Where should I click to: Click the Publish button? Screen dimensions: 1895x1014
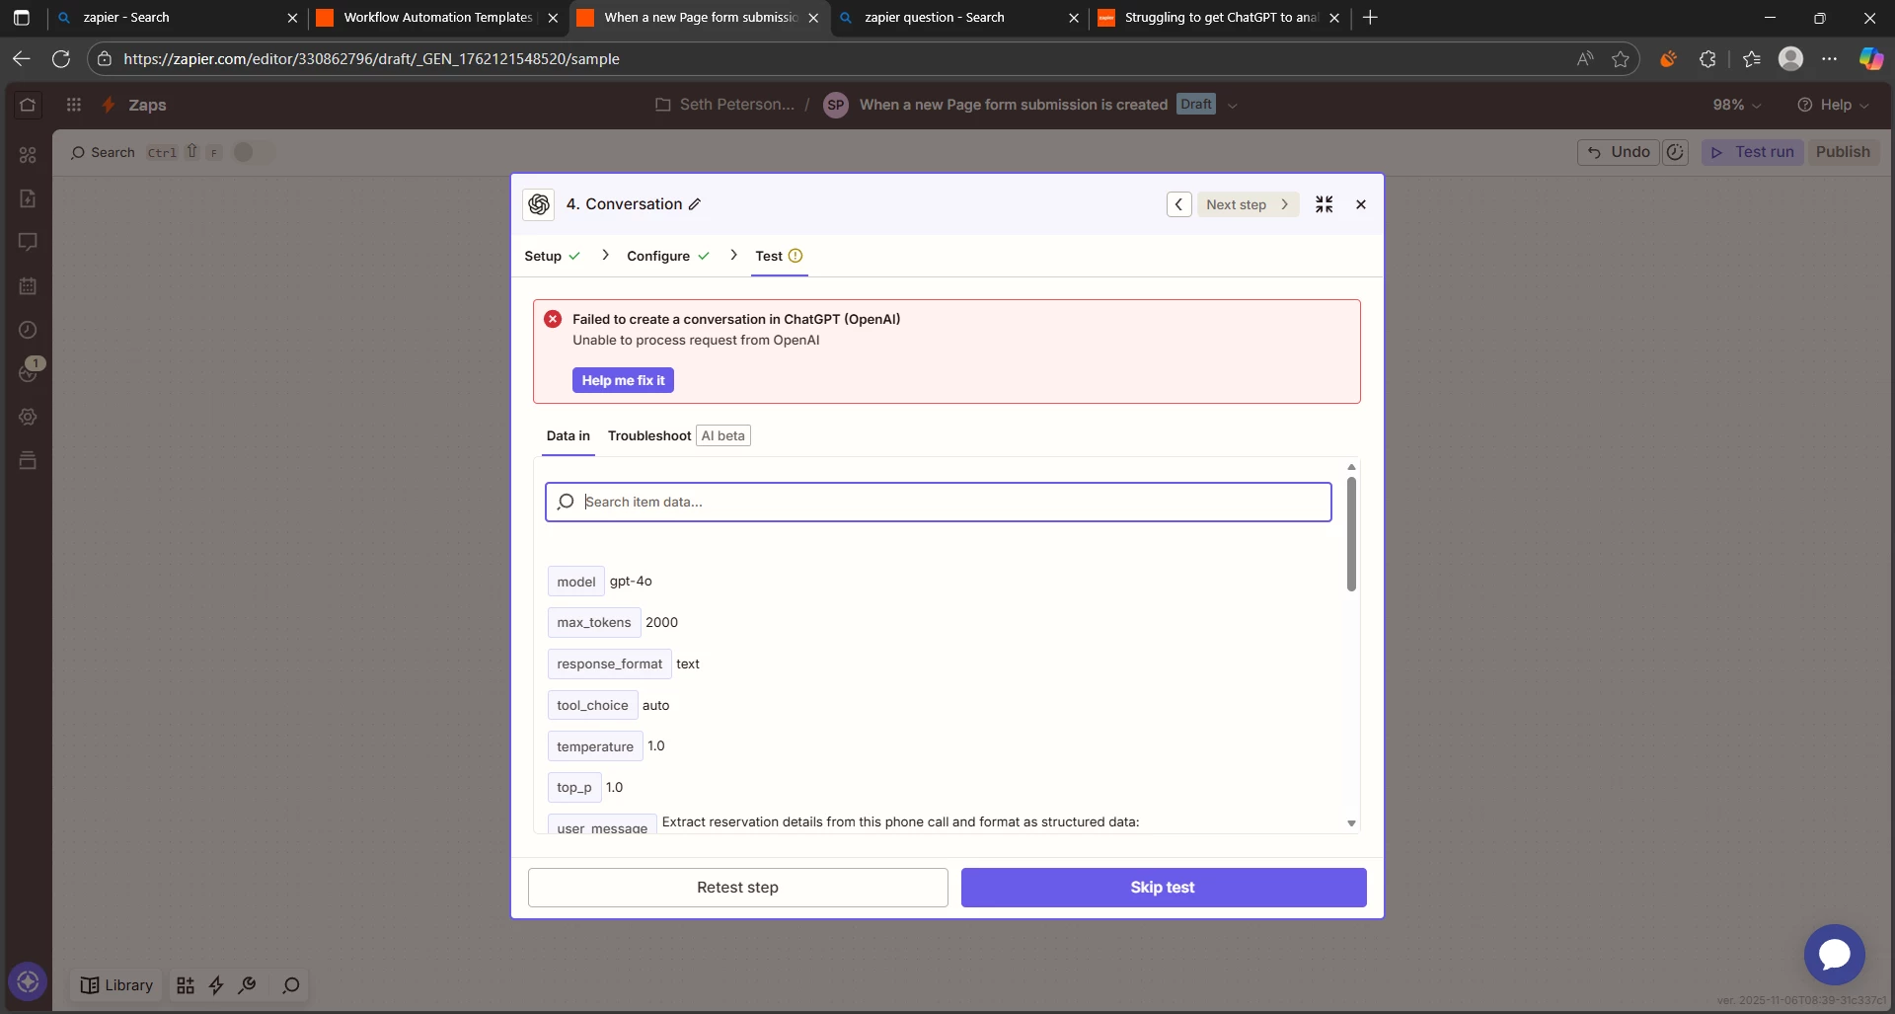click(1843, 152)
